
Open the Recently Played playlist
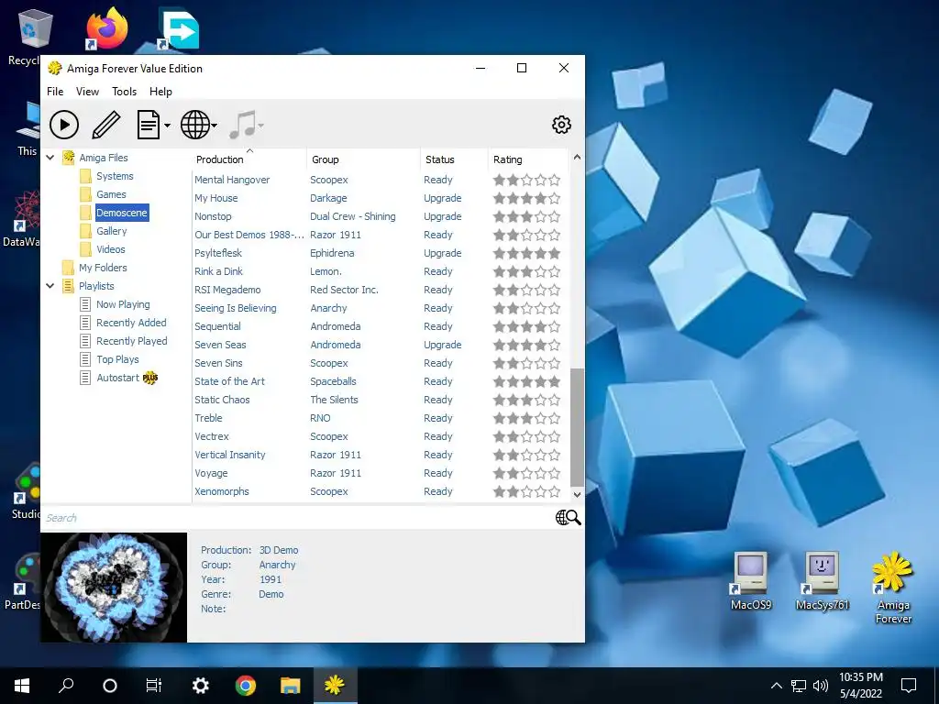click(x=132, y=341)
